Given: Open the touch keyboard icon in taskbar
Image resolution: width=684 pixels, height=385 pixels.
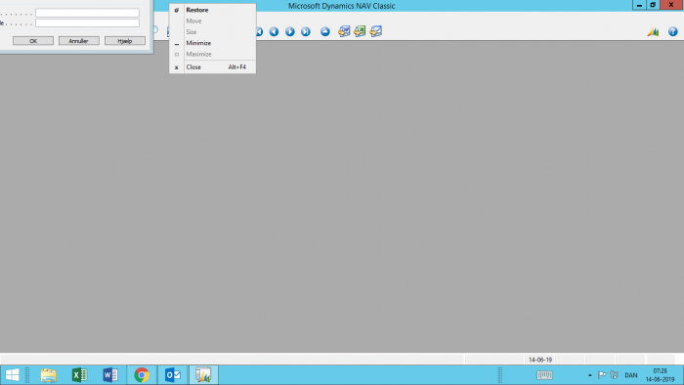Looking at the screenshot, I should pyautogui.click(x=544, y=375).
